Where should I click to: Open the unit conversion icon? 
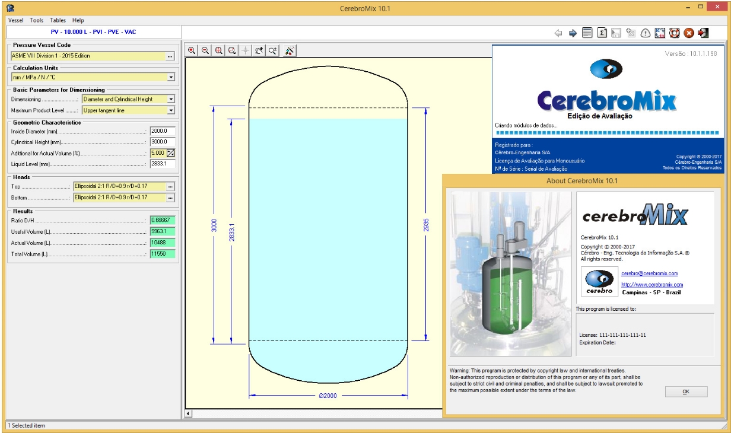660,33
